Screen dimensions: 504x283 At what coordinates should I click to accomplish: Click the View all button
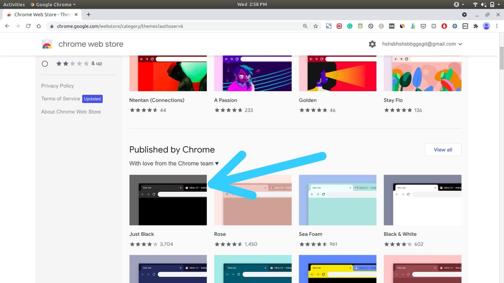[x=443, y=150]
